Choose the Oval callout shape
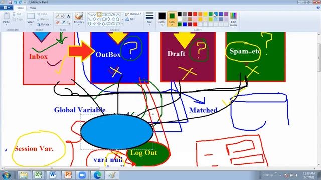Screen dimensions: 321x180 113,24
